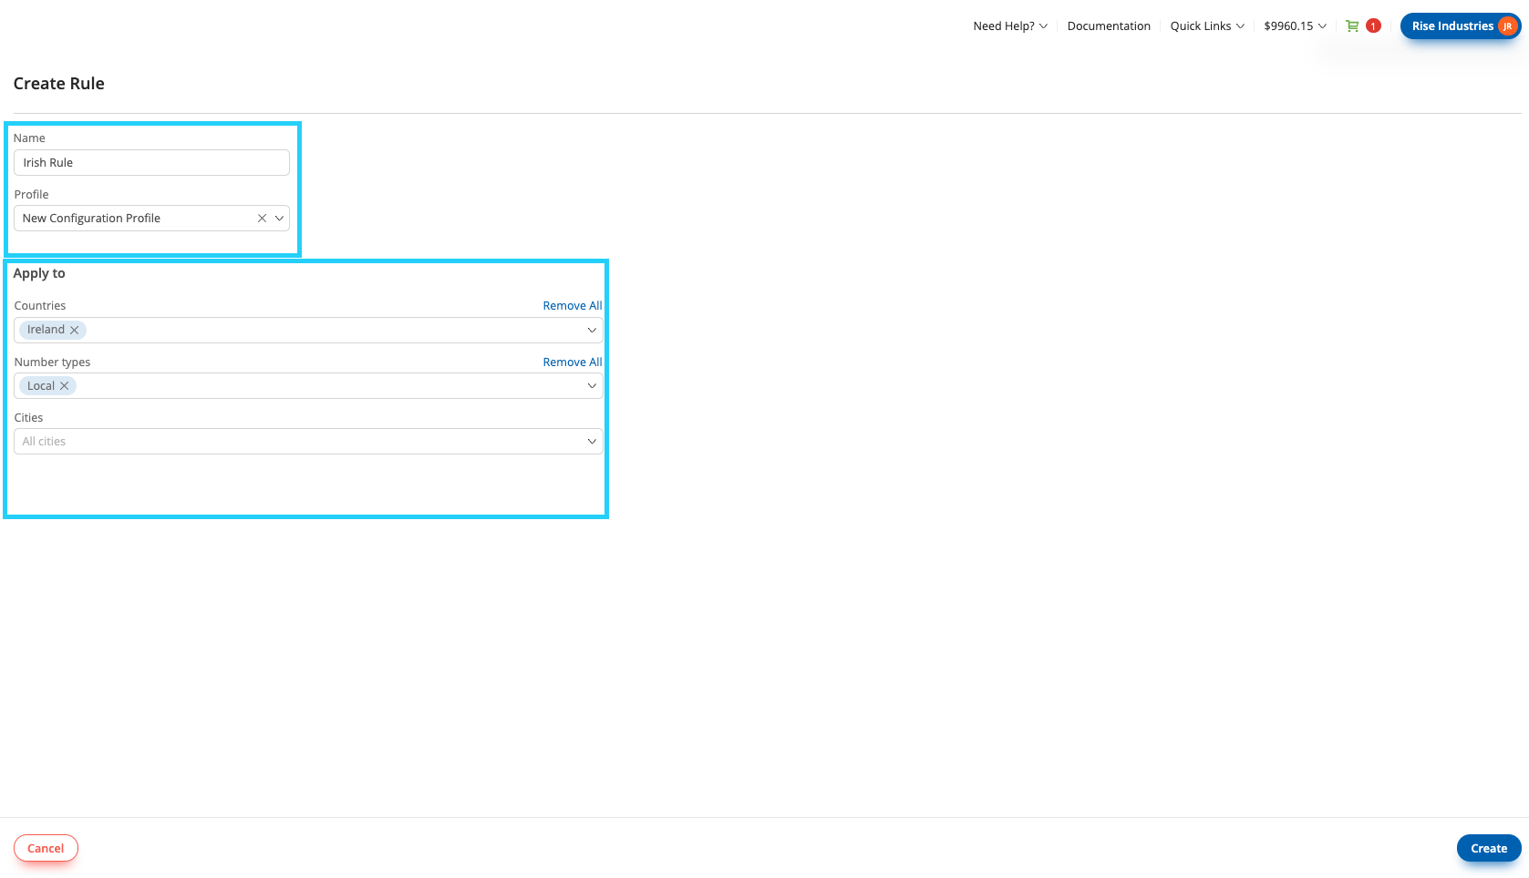Open the Documentation link
Screen dimensions: 1529x878
(x=1109, y=26)
